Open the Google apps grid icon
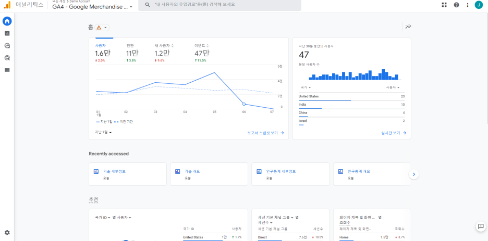The width and height of the screenshot is (488, 241). [x=444, y=5]
